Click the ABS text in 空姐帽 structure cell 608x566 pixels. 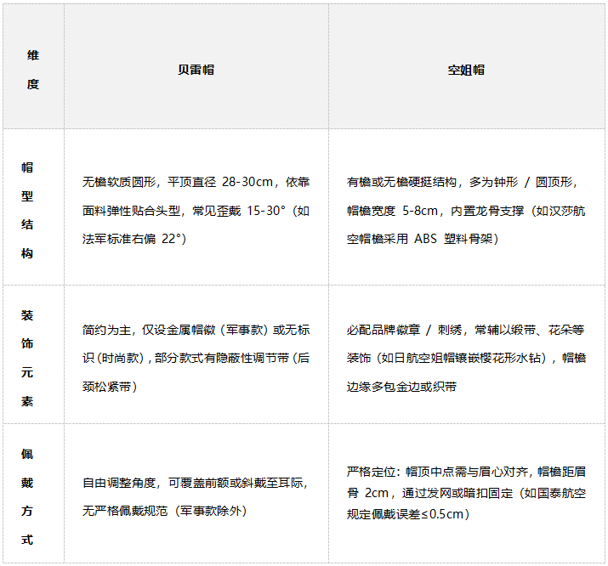[x=425, y=239]
